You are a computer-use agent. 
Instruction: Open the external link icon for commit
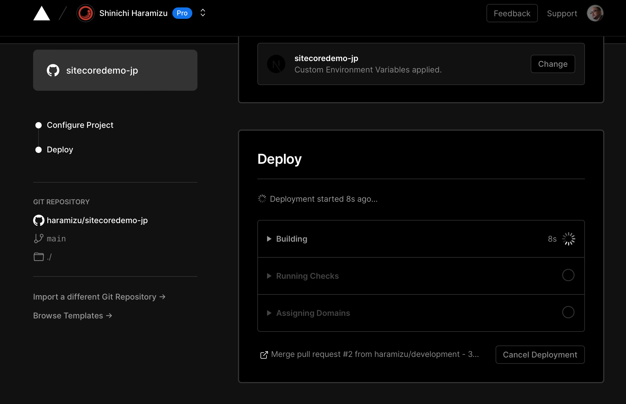point(264,355)
